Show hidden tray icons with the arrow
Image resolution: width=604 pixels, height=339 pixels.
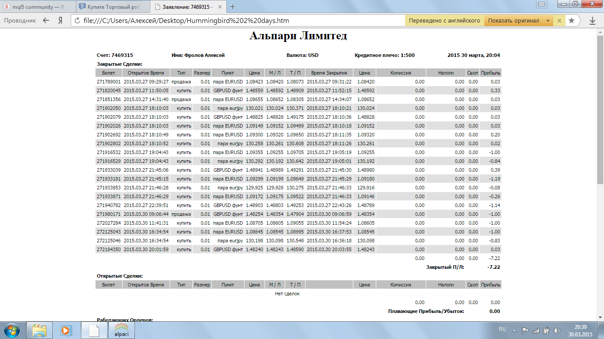(514, 330)
